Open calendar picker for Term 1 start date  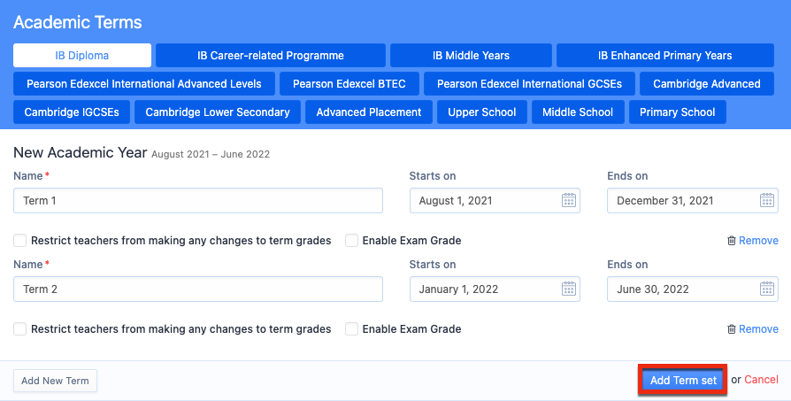[x=569, y=200]
